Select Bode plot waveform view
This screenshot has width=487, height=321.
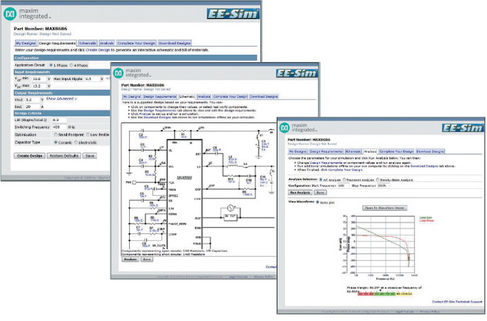tap(318, 202)
